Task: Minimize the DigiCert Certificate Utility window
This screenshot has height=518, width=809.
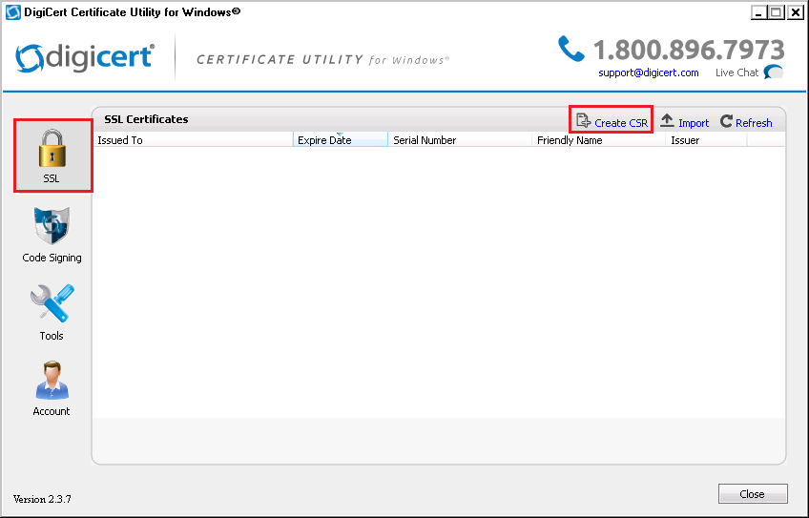Action: tap(758, 12)
